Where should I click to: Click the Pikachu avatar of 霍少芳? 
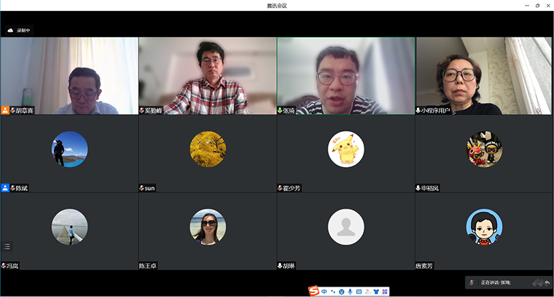(x=346, y=148)
